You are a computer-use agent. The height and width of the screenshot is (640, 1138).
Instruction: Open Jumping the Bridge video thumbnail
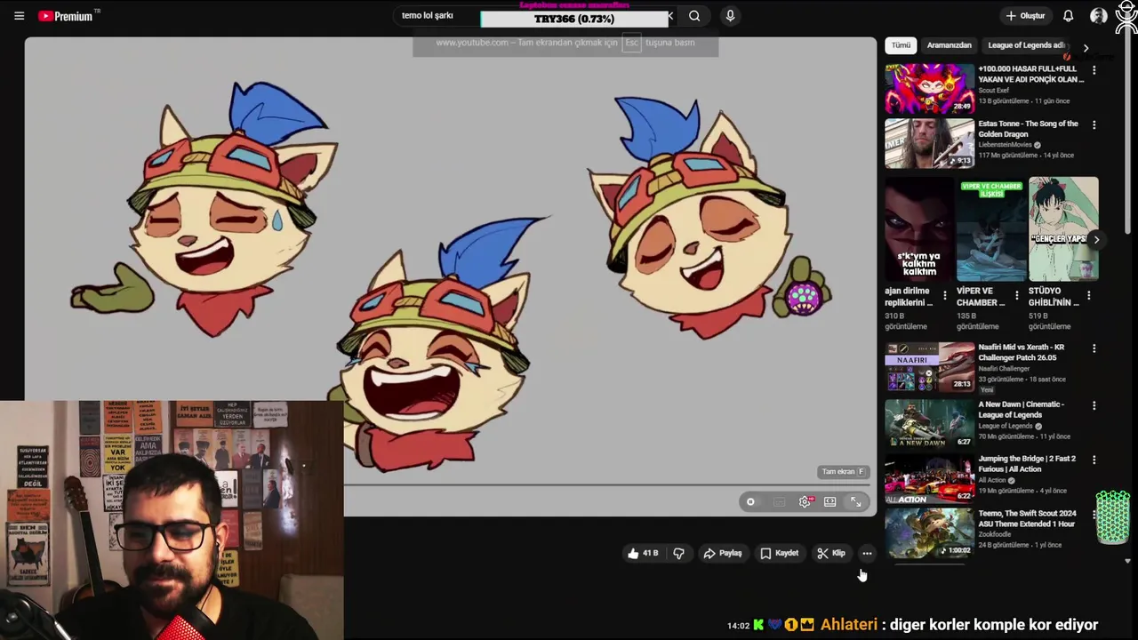point(929,479)
